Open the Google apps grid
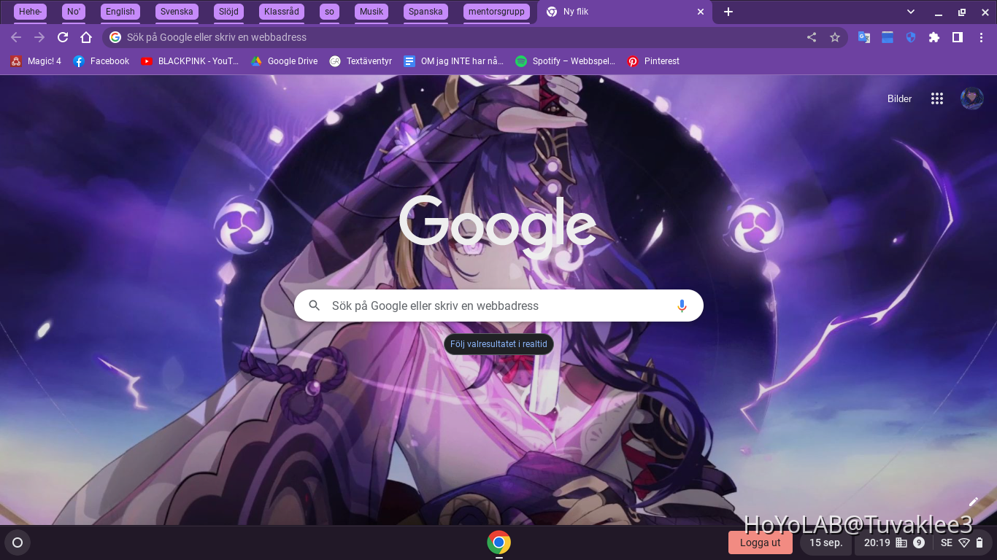This screenshot has width=997, height=560. point(937,98)
